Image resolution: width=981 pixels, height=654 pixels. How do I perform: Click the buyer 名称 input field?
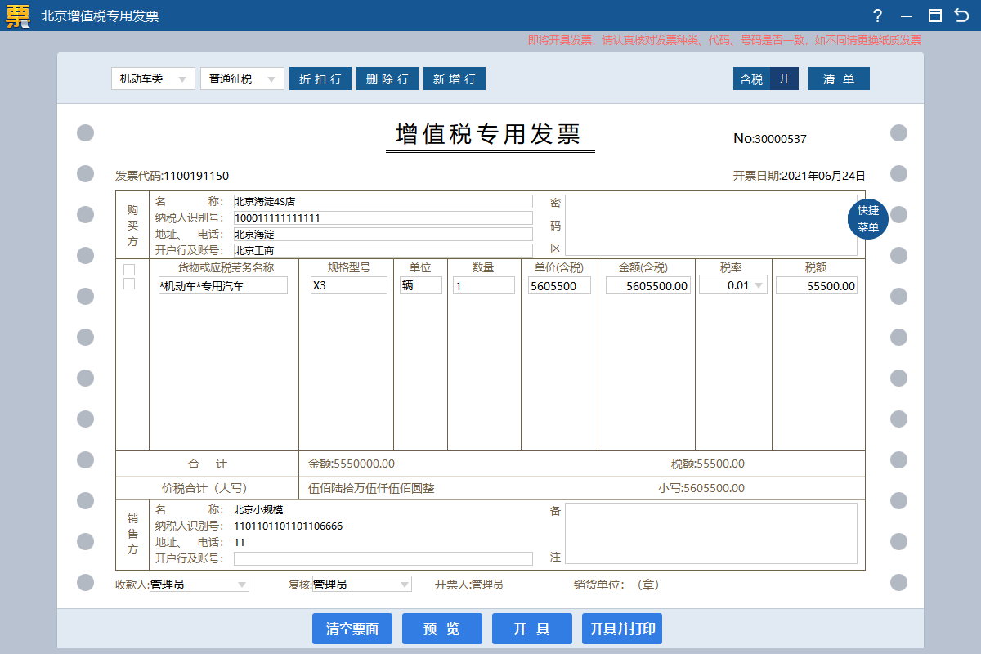pos(383,201)
